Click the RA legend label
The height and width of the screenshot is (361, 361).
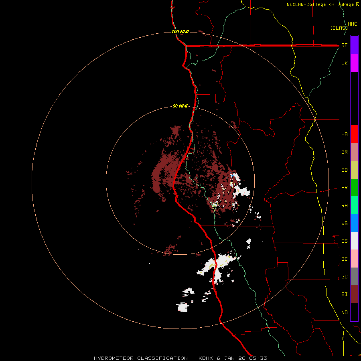pos(345,206)
